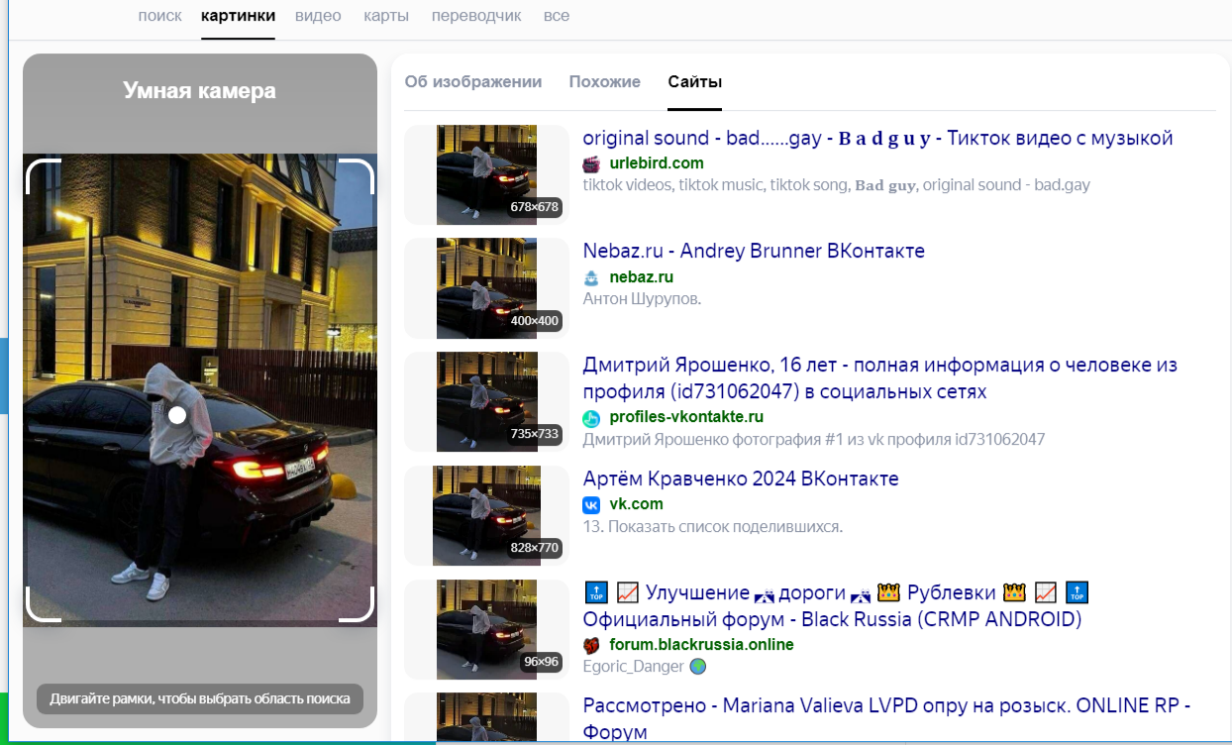
Task: Go to the видео section
Action: [x=318, y=16]
